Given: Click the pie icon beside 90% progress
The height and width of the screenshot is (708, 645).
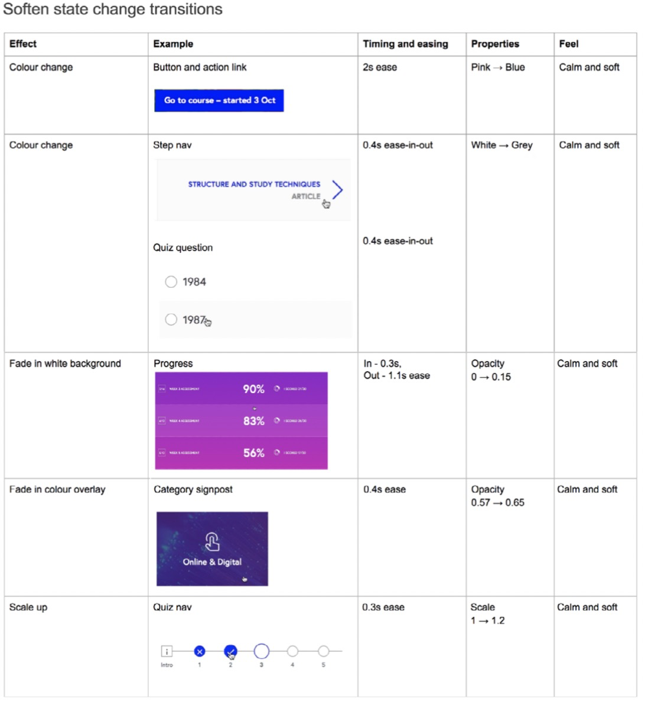Looking at the screenshot, I should (x=276, y=388).
